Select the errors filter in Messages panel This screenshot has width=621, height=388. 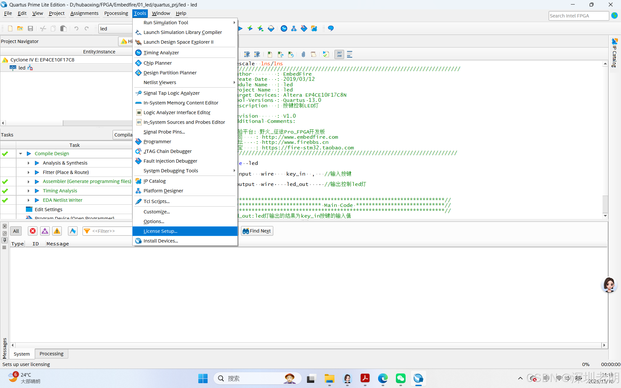pyautogui.click(x=33, y=231)
